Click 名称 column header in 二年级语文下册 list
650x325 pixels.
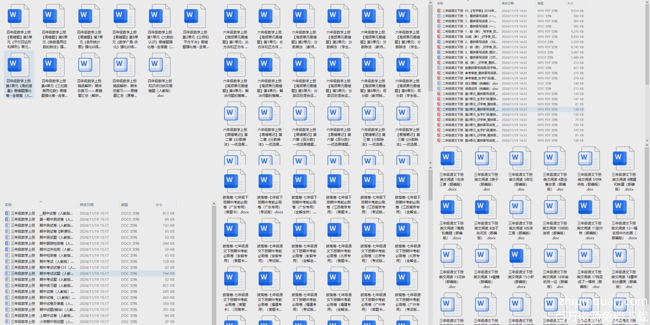440,3
